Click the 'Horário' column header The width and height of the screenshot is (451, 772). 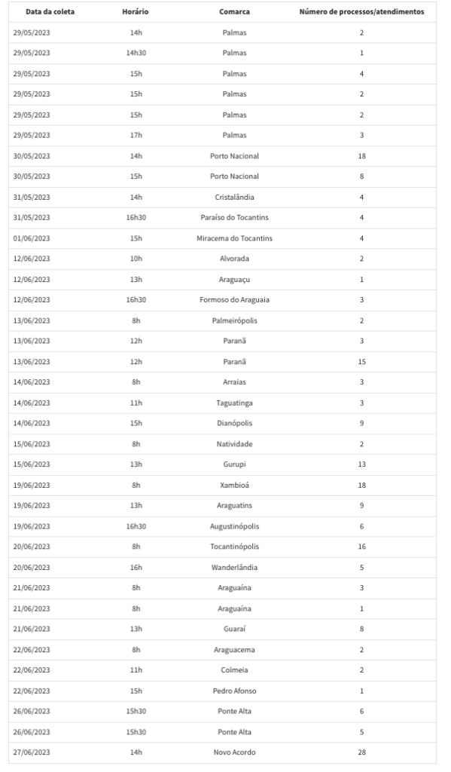136,12
